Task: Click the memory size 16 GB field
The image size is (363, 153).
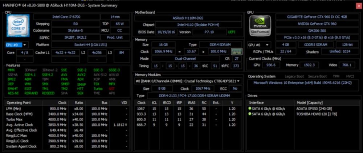Action: pyautogui.click(x=163, y=45)
